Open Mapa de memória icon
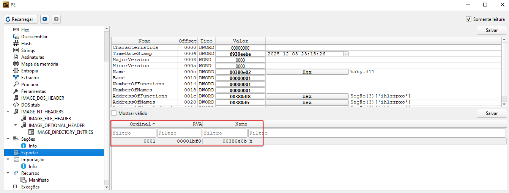Image resolution: width=509 pixels, height=193 pixels. tap(16, 64)
